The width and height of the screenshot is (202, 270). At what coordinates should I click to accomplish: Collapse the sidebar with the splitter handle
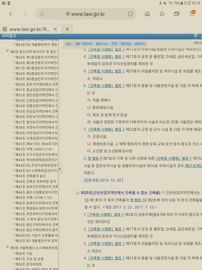pyautogui.click(x=60, y=169)
